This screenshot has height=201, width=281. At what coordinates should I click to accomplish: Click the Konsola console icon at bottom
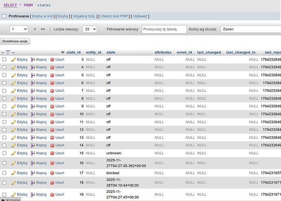pos(3,200)
